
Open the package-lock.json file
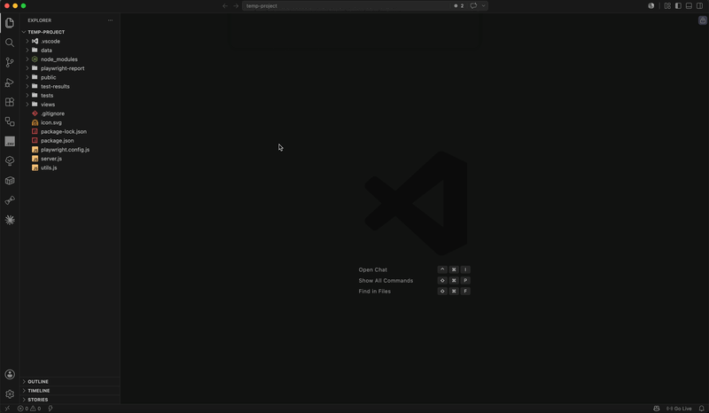pyautogui.click(x=70, y=132)
